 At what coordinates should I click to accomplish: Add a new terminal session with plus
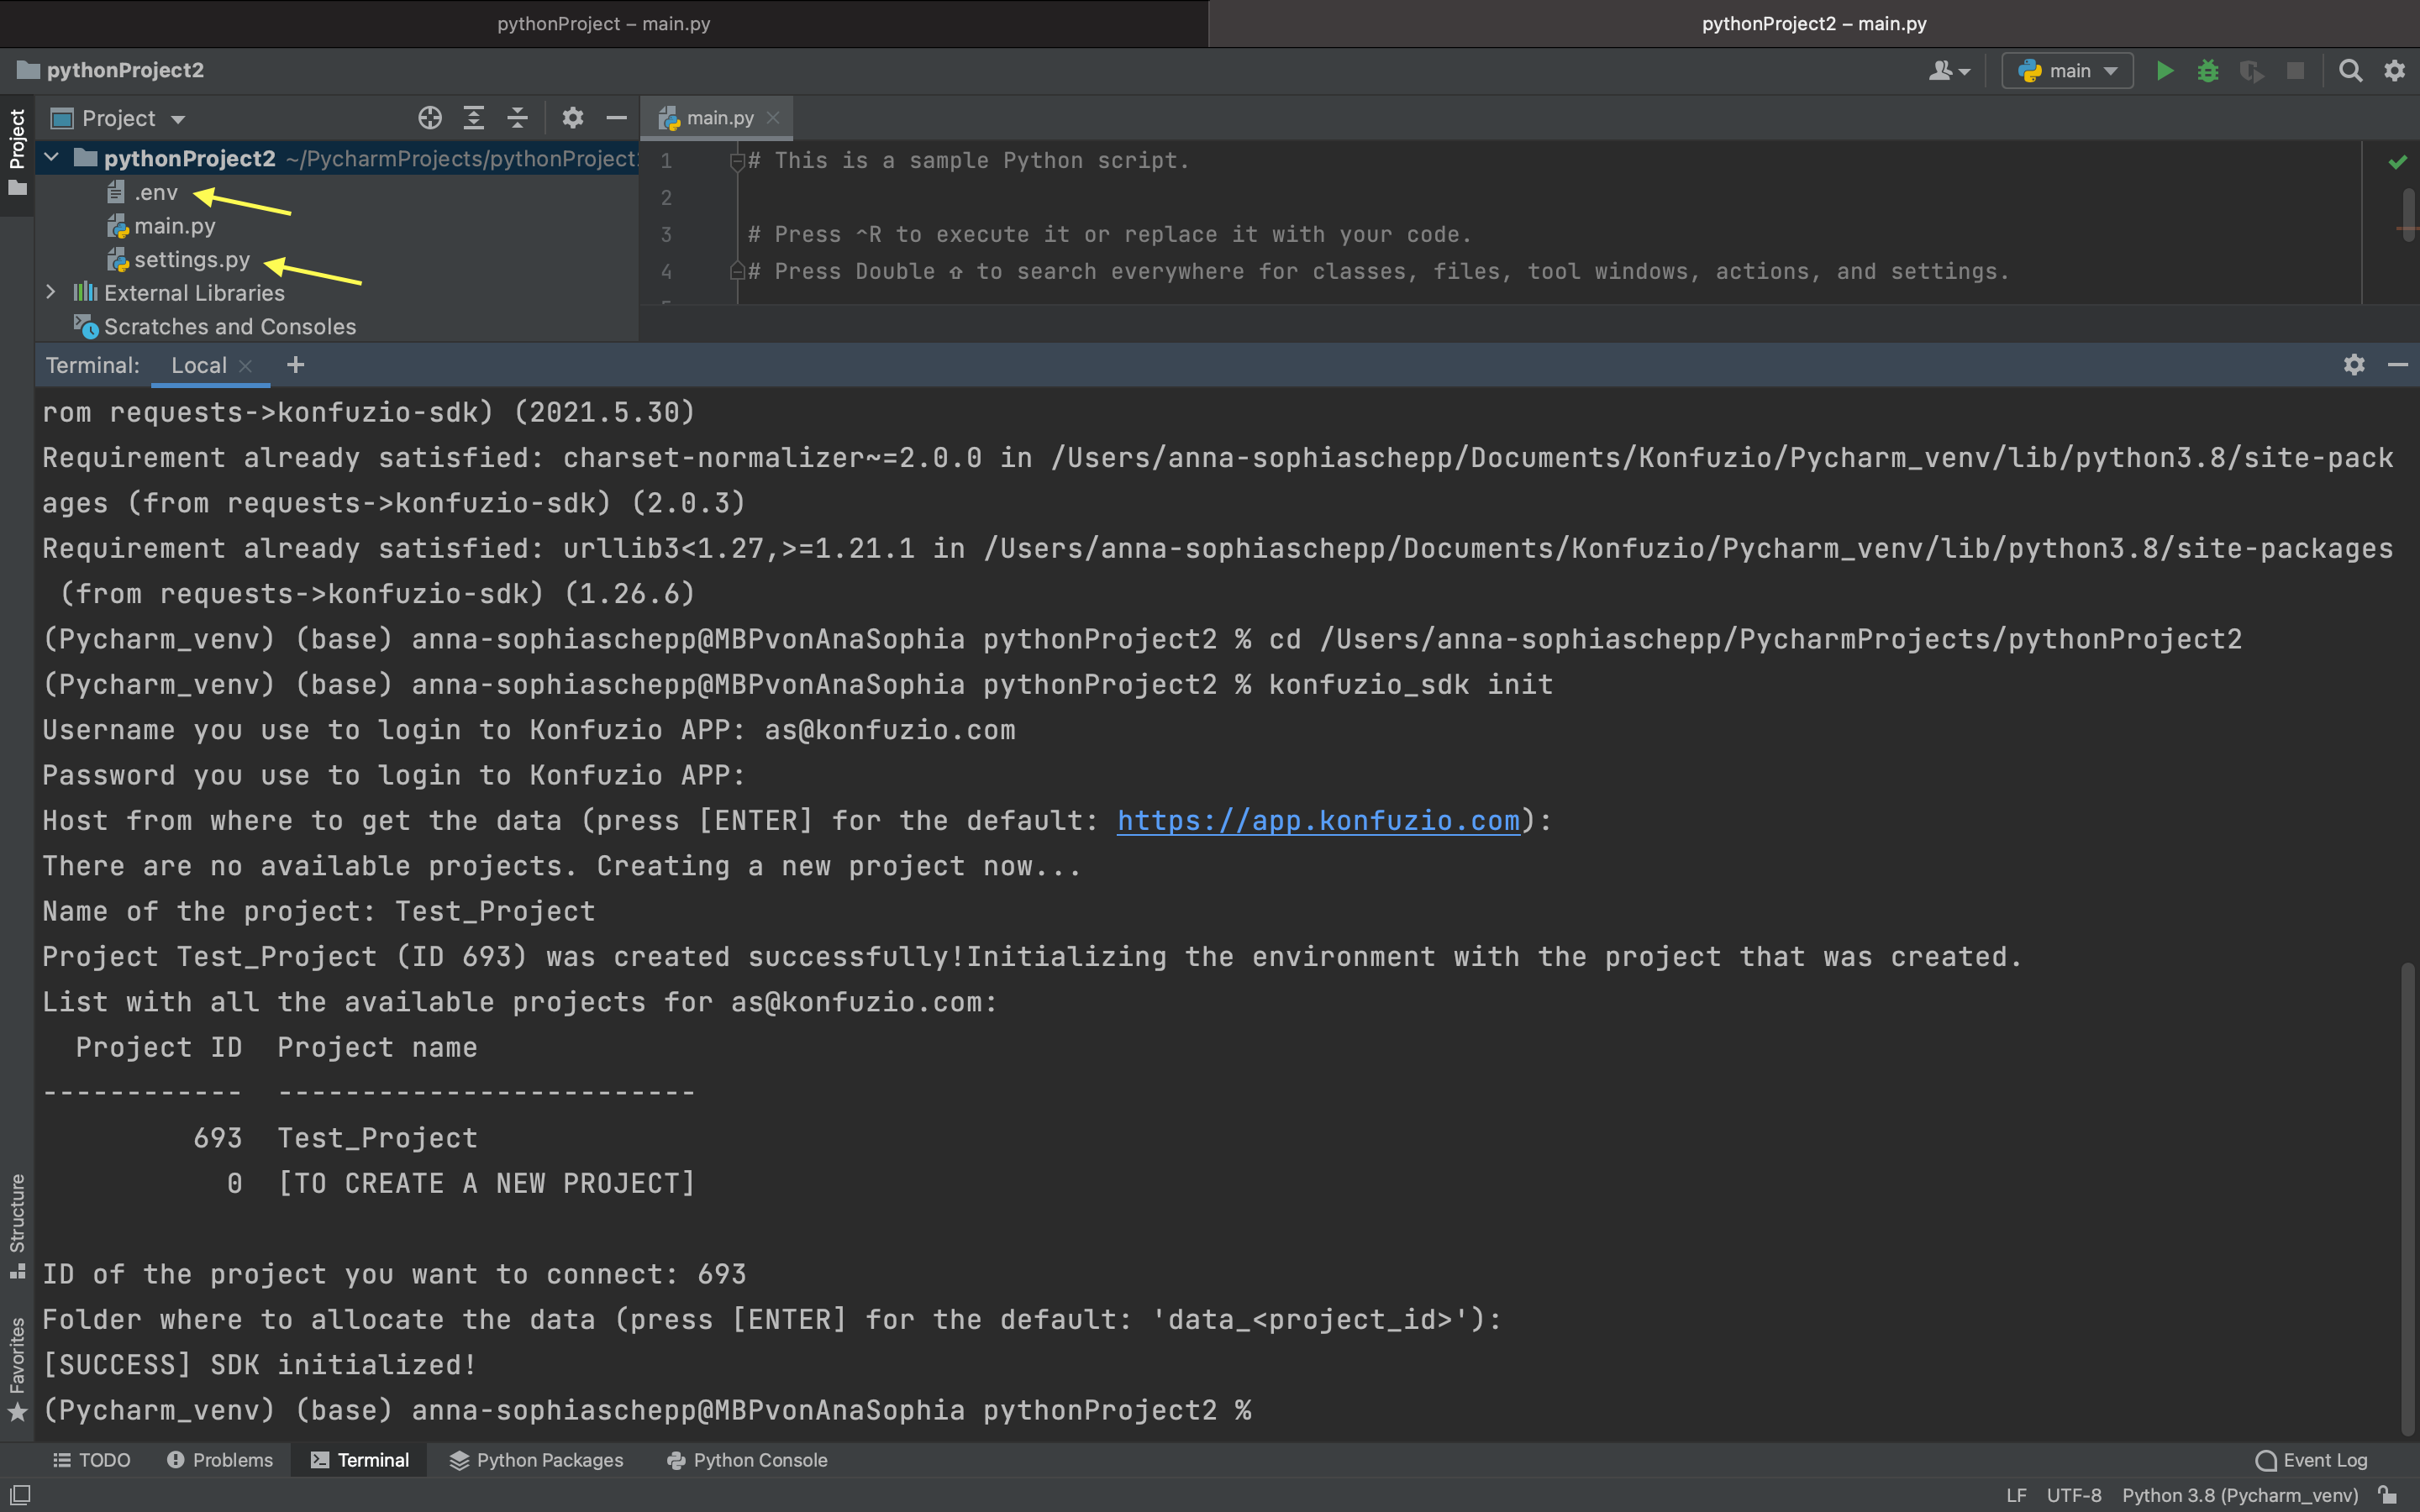(x=295, y=365)
